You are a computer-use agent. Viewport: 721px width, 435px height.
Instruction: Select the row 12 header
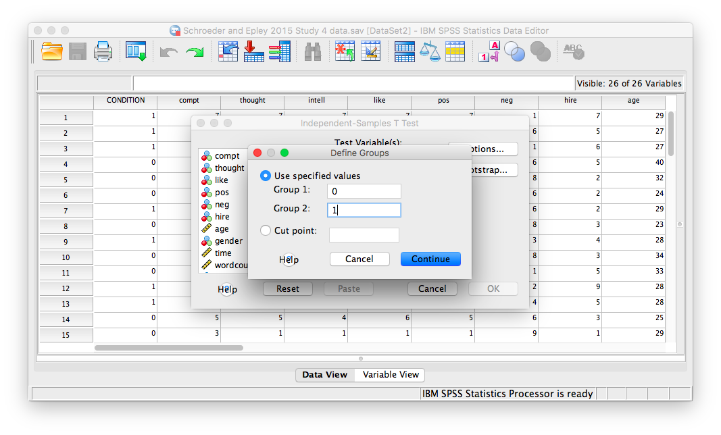click(x=66, y=288)
